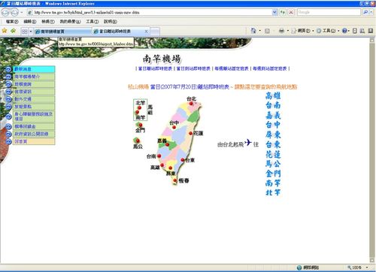The width and height of the screenshot is (376, 272).
Task: Click the 馬公 destination link
Action: click(273, 164)
